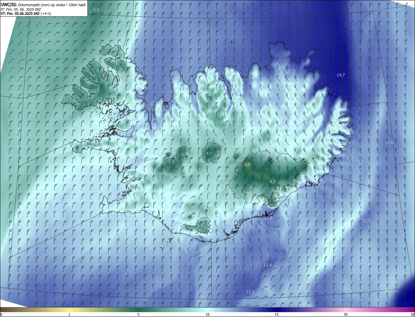Click the 14.7 value label off the northeast coast
Screen dimensions: 415x317
pyautogui.click(x=341, y=75)
